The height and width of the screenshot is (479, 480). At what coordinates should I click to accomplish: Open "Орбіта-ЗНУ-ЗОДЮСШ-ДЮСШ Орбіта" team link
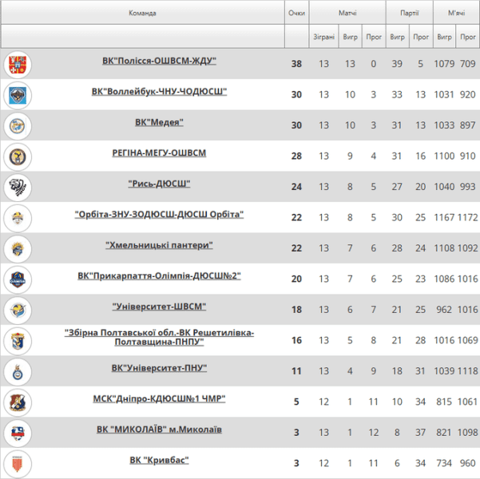click(x=159, y=215)
